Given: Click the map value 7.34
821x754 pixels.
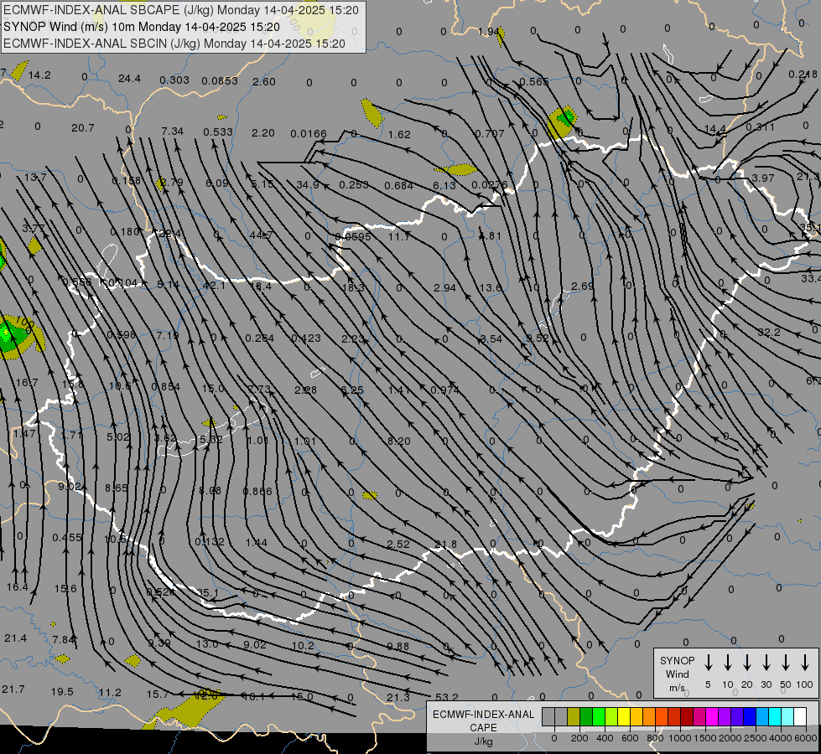Looking at the screenshot, I should 172,131.
